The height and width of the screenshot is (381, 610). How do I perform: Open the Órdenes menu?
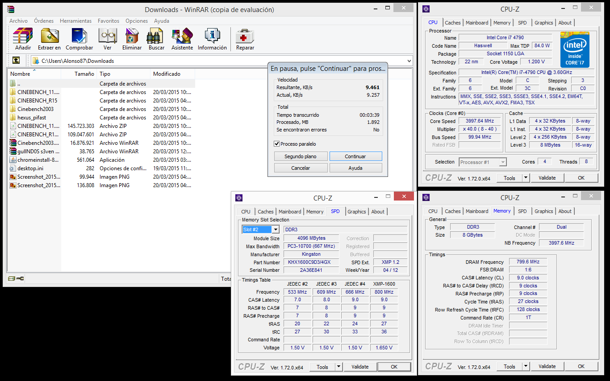coord(44,21)
